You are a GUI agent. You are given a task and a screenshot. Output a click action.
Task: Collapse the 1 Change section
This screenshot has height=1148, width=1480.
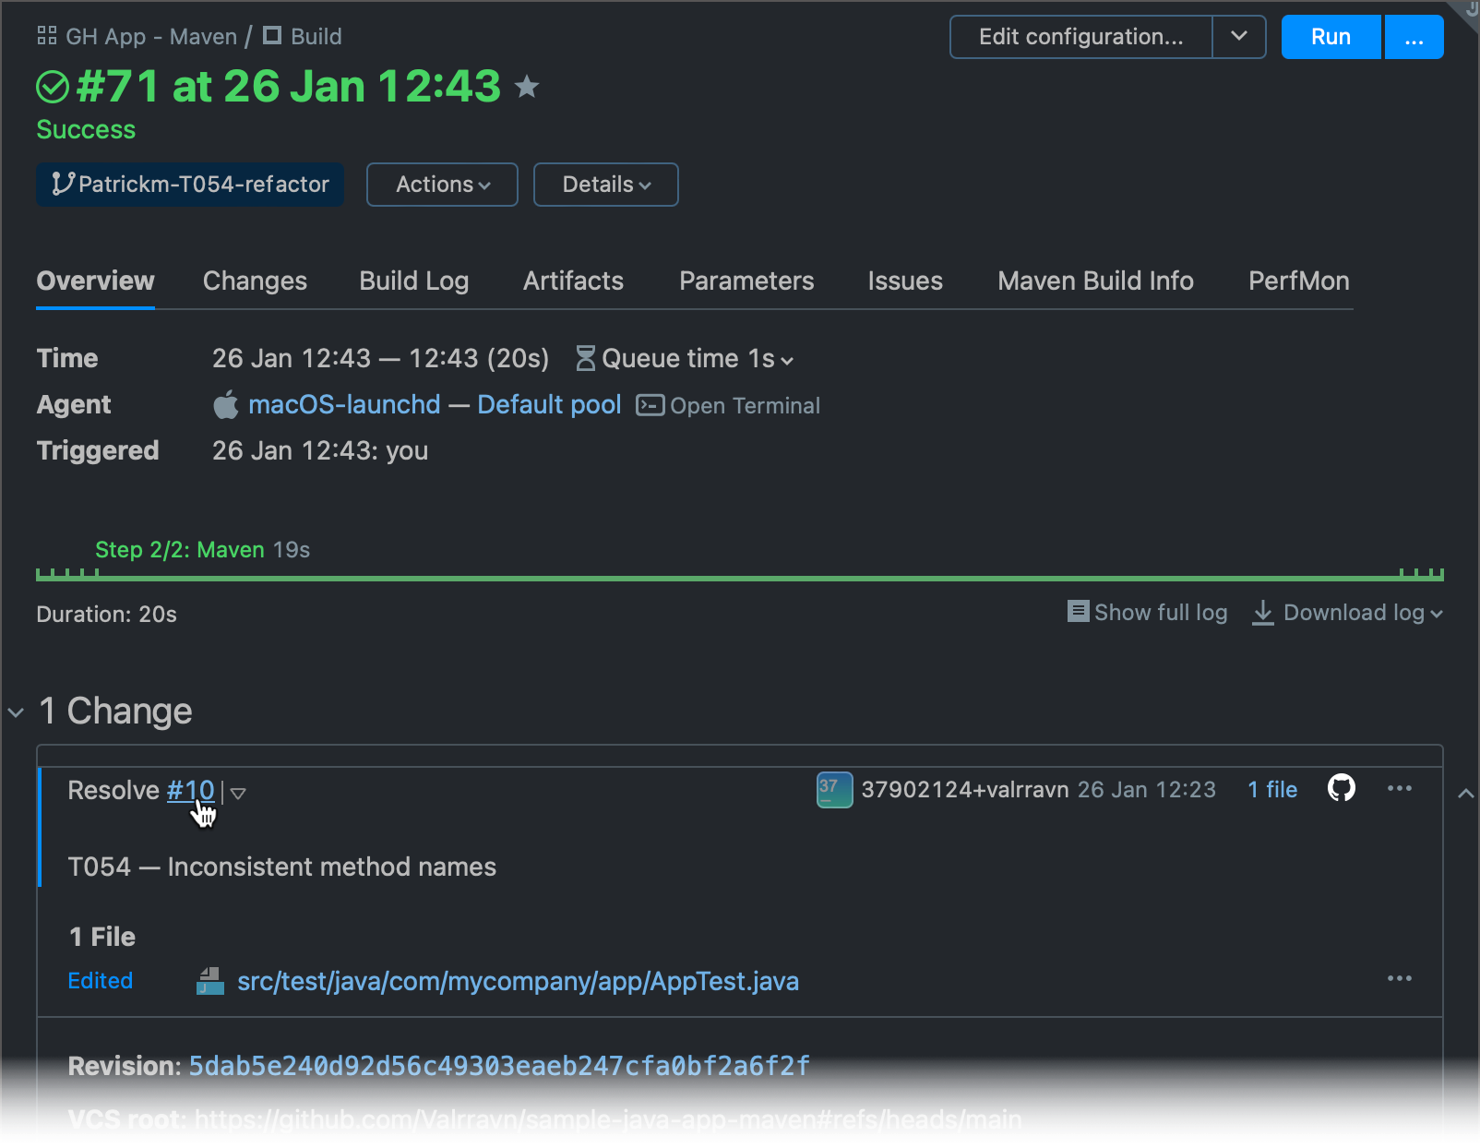(x=15, y=711)
